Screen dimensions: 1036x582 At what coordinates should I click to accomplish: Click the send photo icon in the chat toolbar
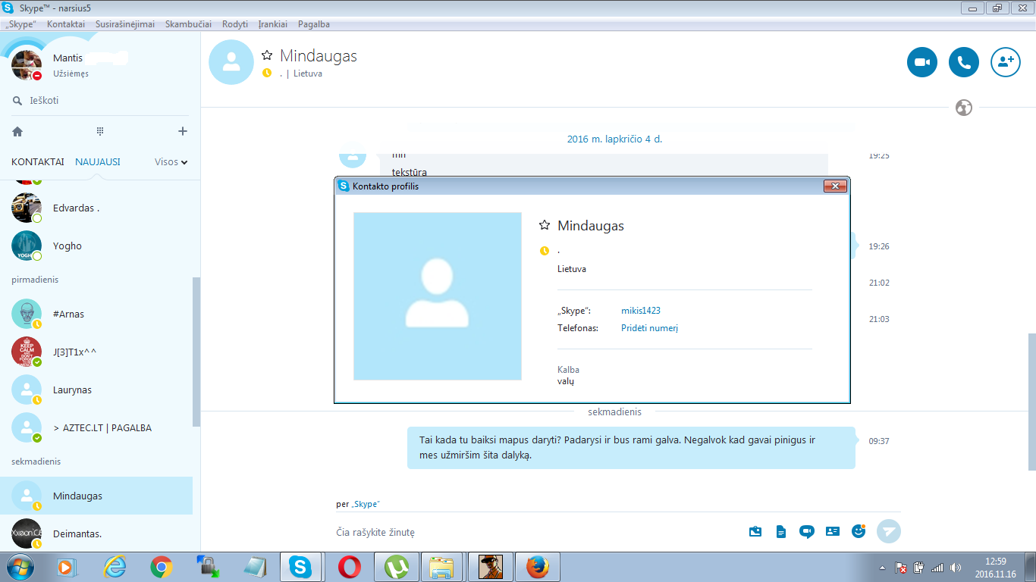click(755, 532)
